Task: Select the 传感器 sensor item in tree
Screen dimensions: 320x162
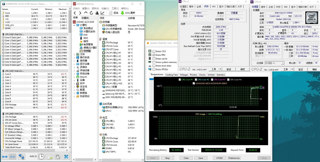Action: click(x=87, y=51)
